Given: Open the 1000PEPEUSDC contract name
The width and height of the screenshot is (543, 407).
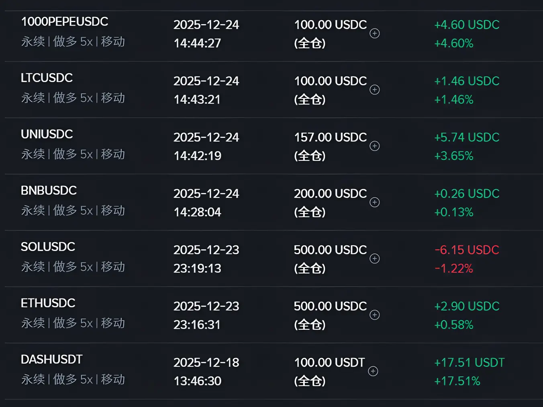Looking at the screenshot, I should [64, 22].
